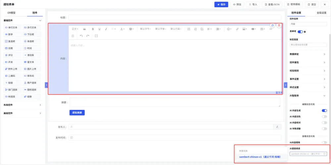Enable the AI 内容润色 switch
Image resolution: width=331 pixels, height=165 pixels.
tap(324, 117)
